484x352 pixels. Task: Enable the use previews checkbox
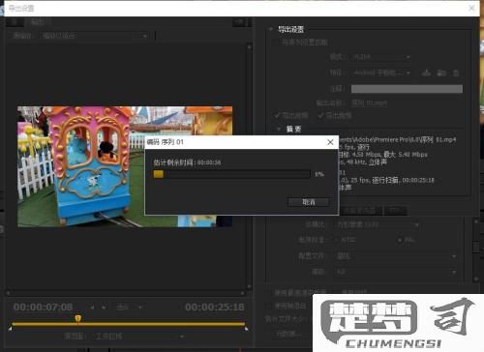336,293
